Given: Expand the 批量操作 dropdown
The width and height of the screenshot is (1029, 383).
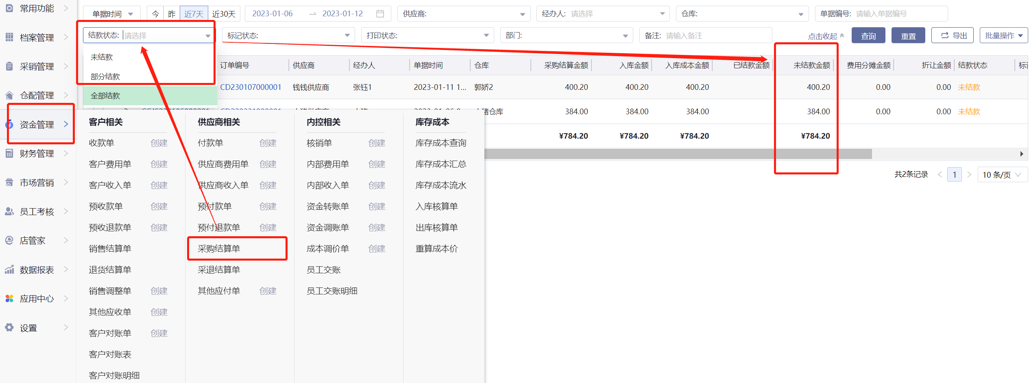Looking at the screenshot, I should click(1003, 36).
